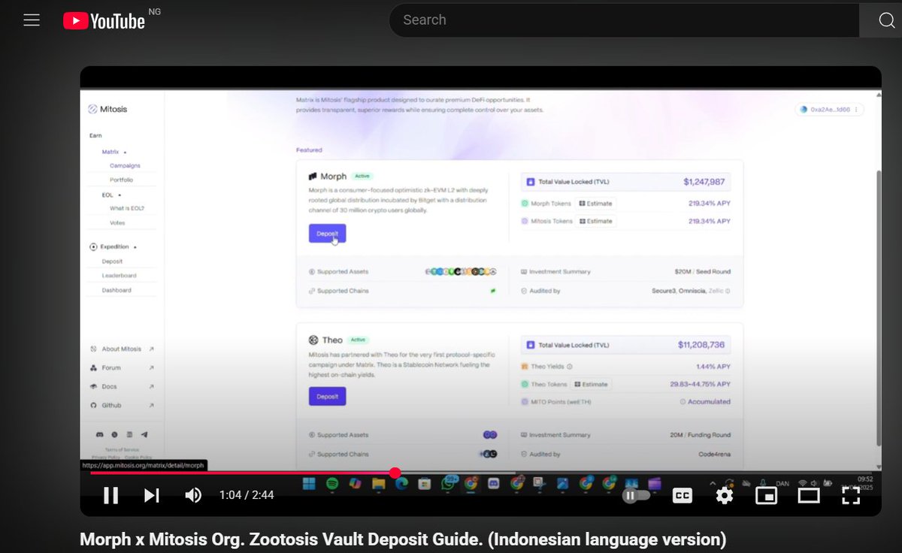Screen dimensions: 902x553
Task: Enter full screen mode
Action: [851, 495]
